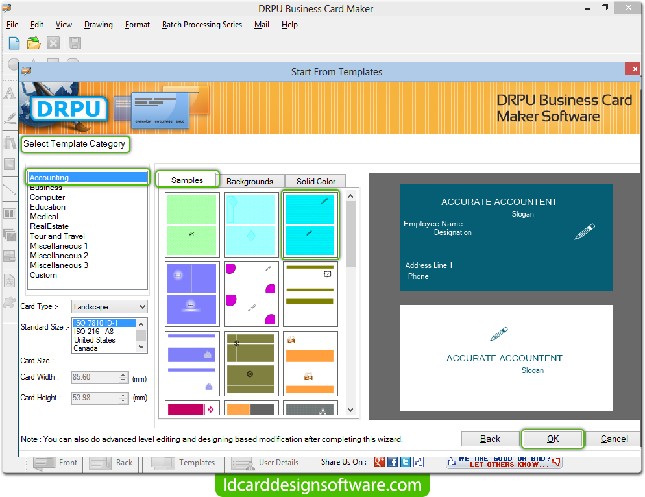
Task: Select the Education category
Action: point(88,207)
